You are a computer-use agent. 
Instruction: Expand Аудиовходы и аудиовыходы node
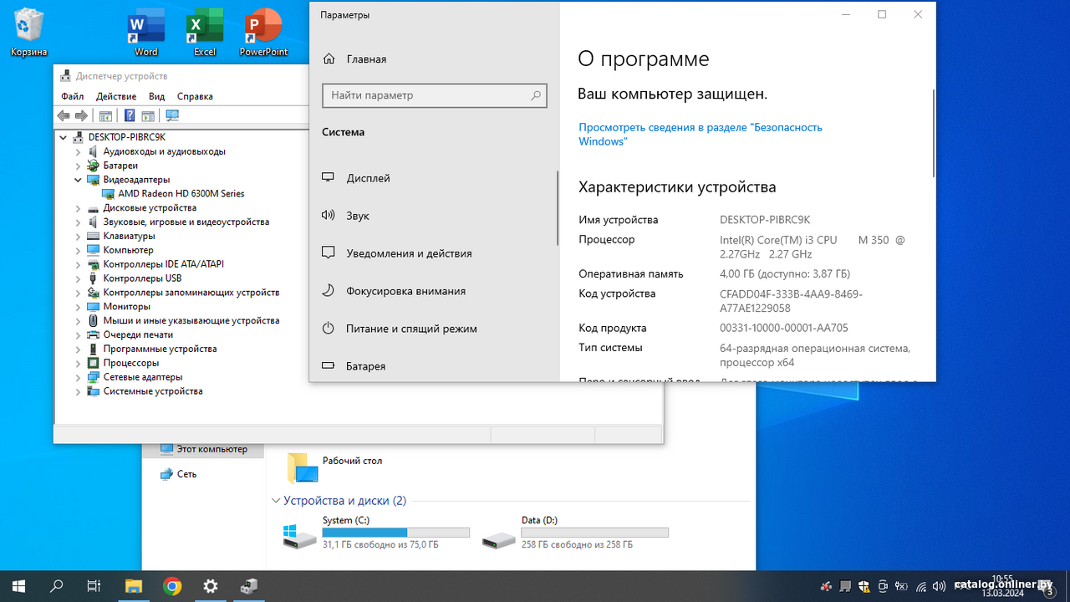(x=79, y=151)
